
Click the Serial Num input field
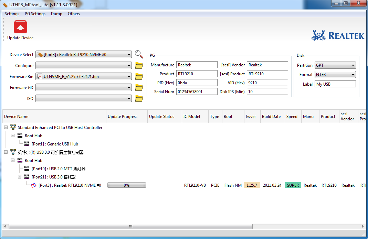197,92
